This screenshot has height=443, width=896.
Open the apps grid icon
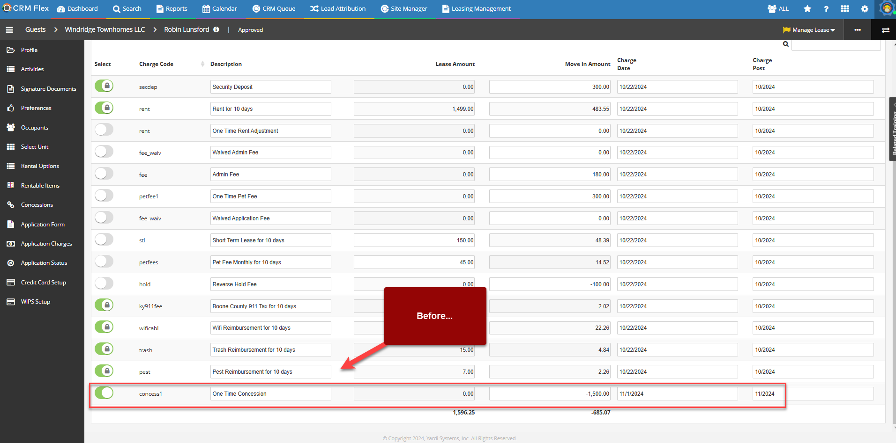click(845, 9)
